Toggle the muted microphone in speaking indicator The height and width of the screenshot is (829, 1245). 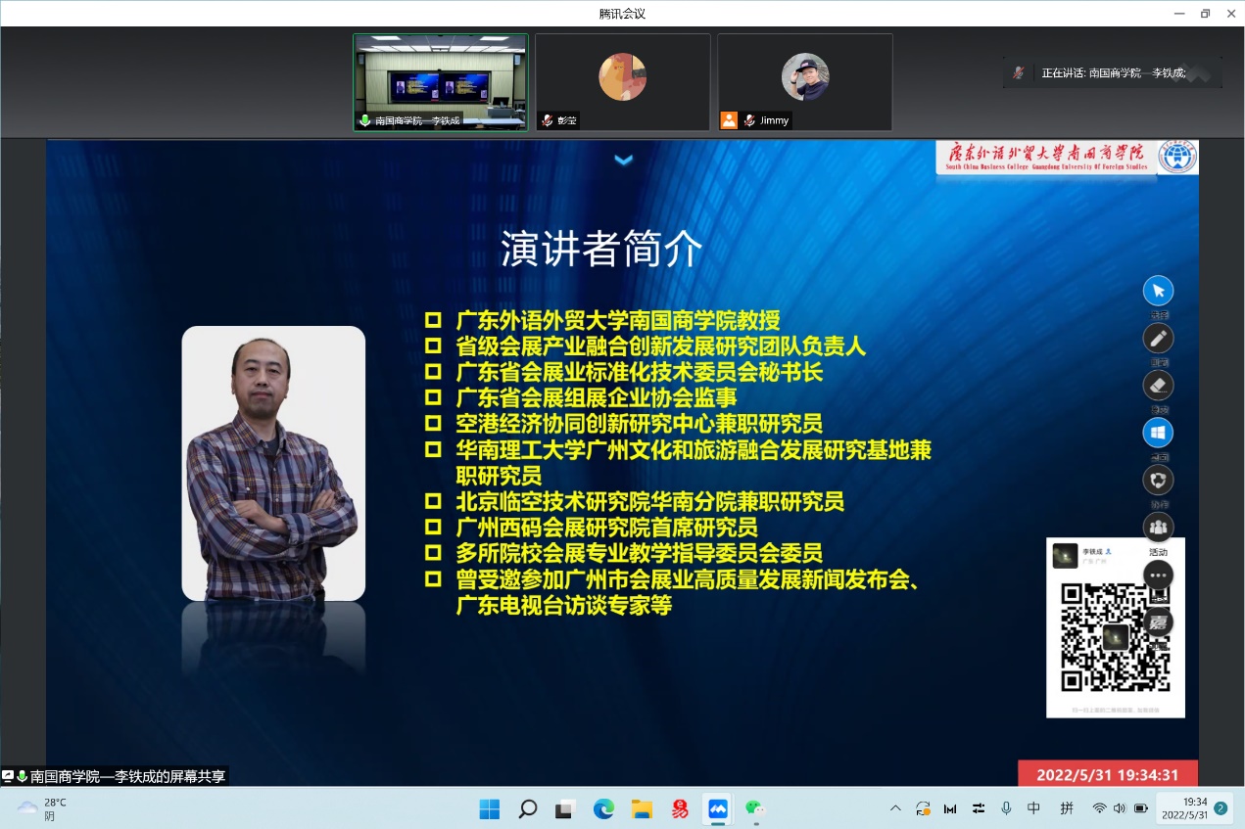[1019, 73]
